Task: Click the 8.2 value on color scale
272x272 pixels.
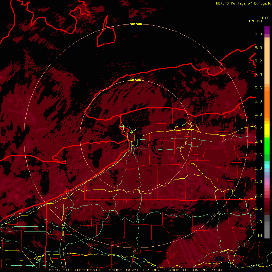Action: tap(258, 61)
